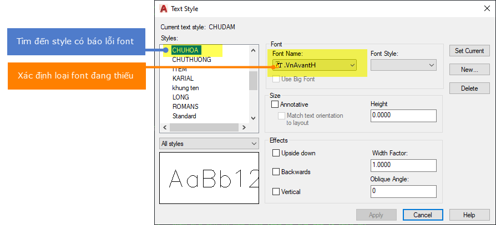The height and width of the screenshot is (225, 496).
Task: Select the ROMANS text style
Action: tap(185, 107)
